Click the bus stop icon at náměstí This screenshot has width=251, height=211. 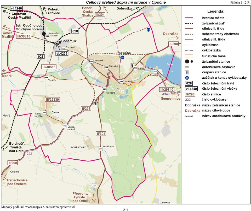[121, 81]
